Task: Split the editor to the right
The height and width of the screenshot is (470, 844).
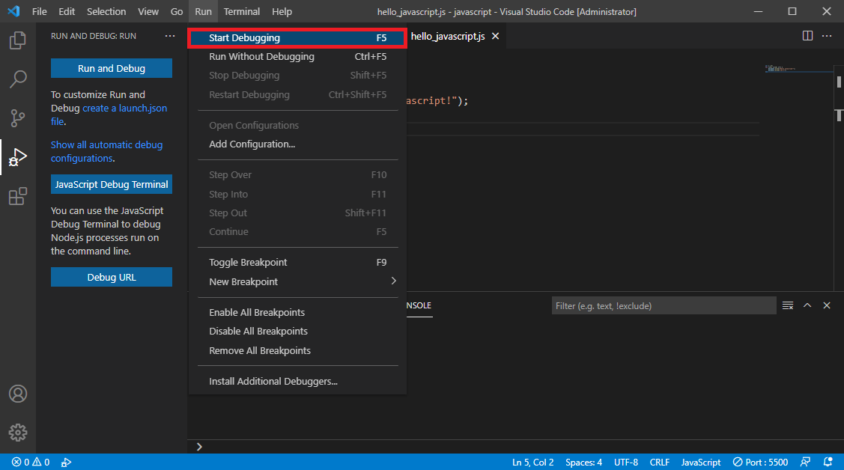Action: pos(807,36)
